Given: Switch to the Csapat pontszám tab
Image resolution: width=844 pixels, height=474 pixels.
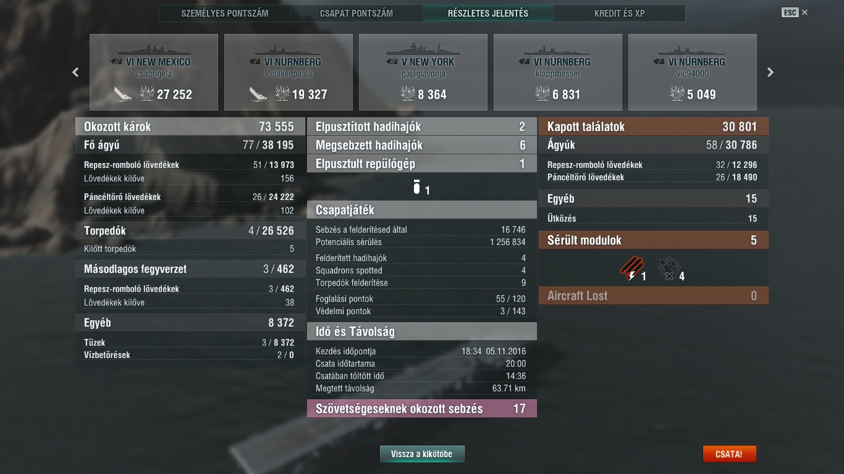Looking at the screenshot, I should coord(357,13).
